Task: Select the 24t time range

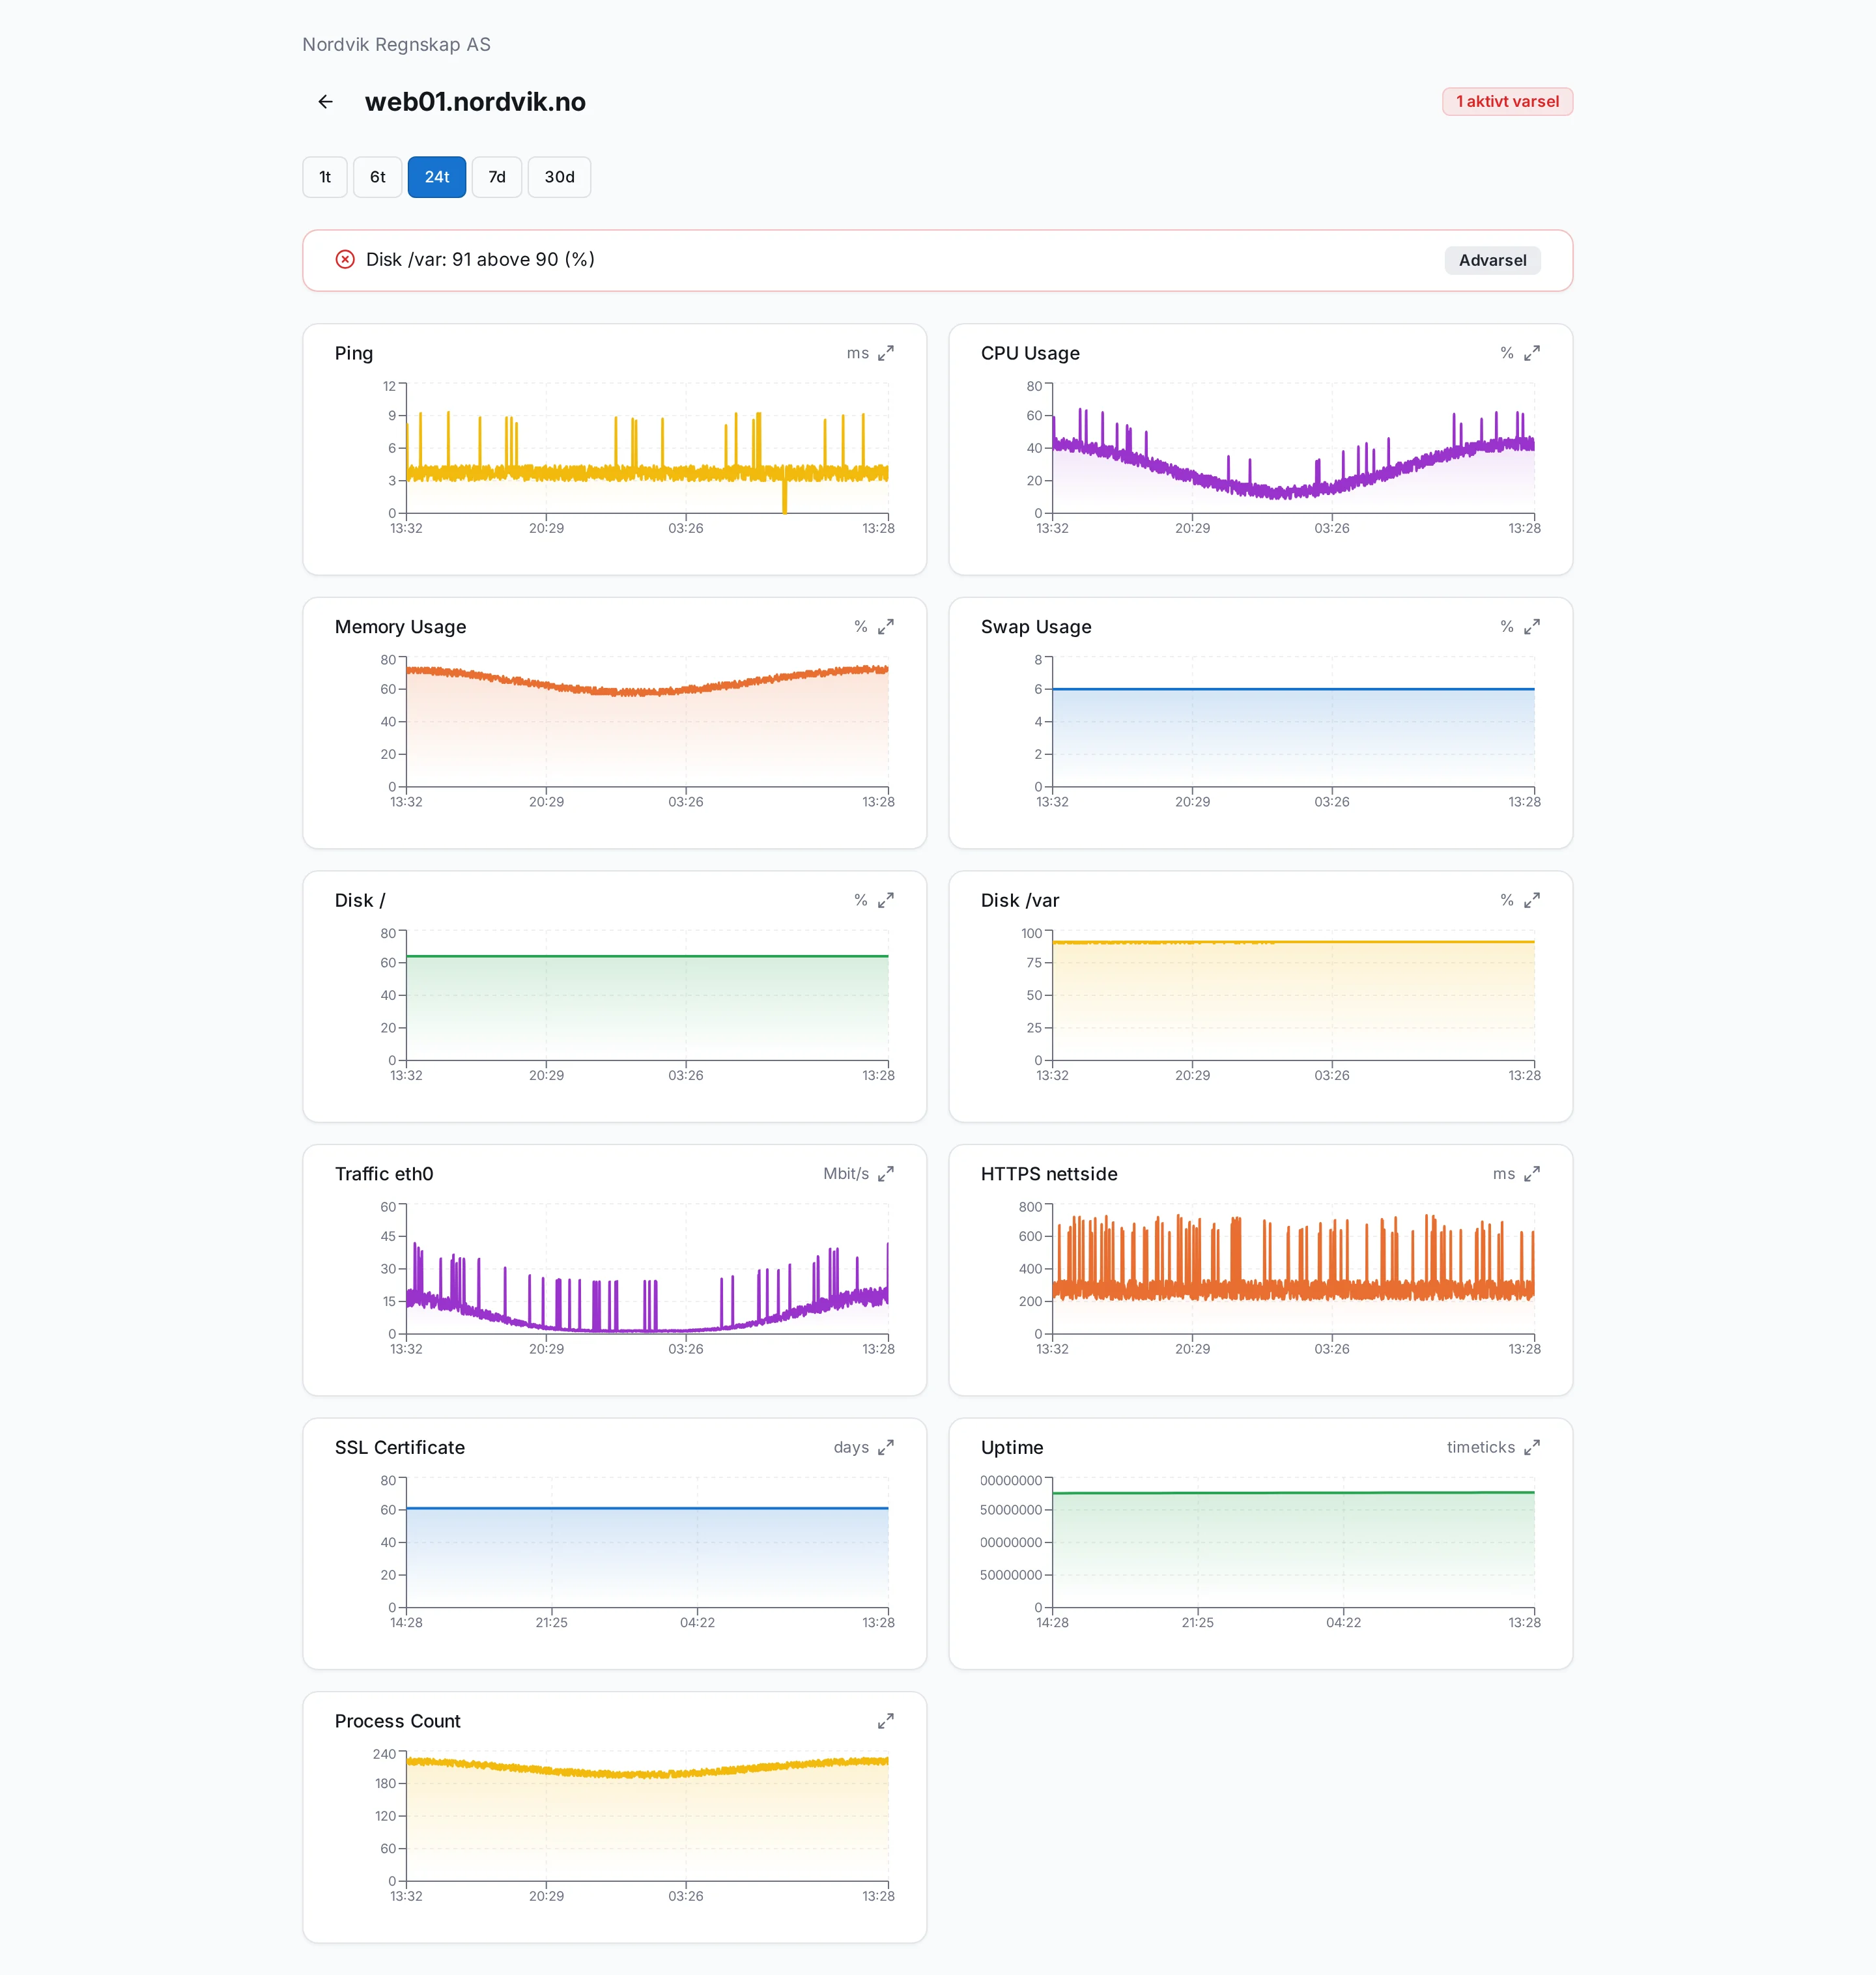Action: point(437,177)
